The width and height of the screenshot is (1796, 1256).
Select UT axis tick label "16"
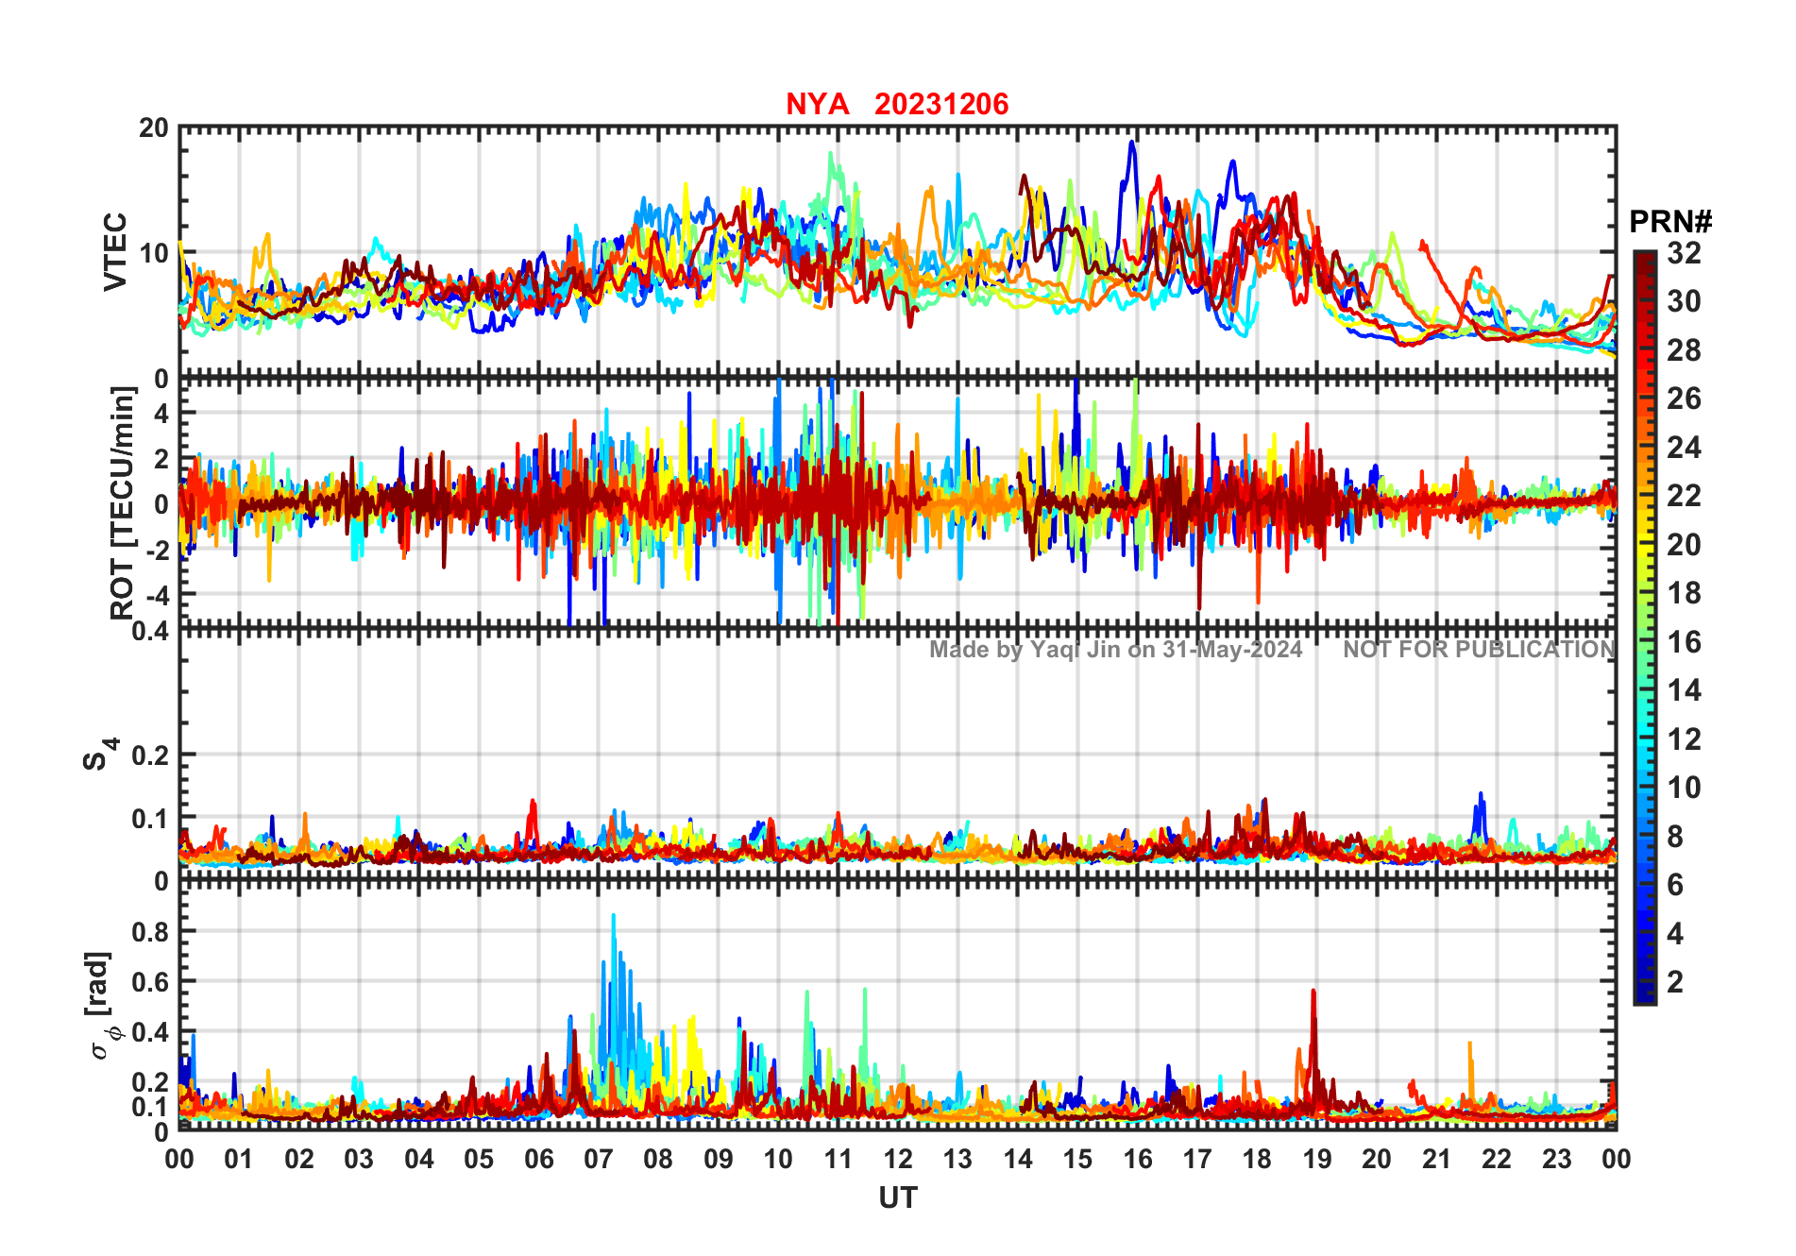click(1138, 1160)
